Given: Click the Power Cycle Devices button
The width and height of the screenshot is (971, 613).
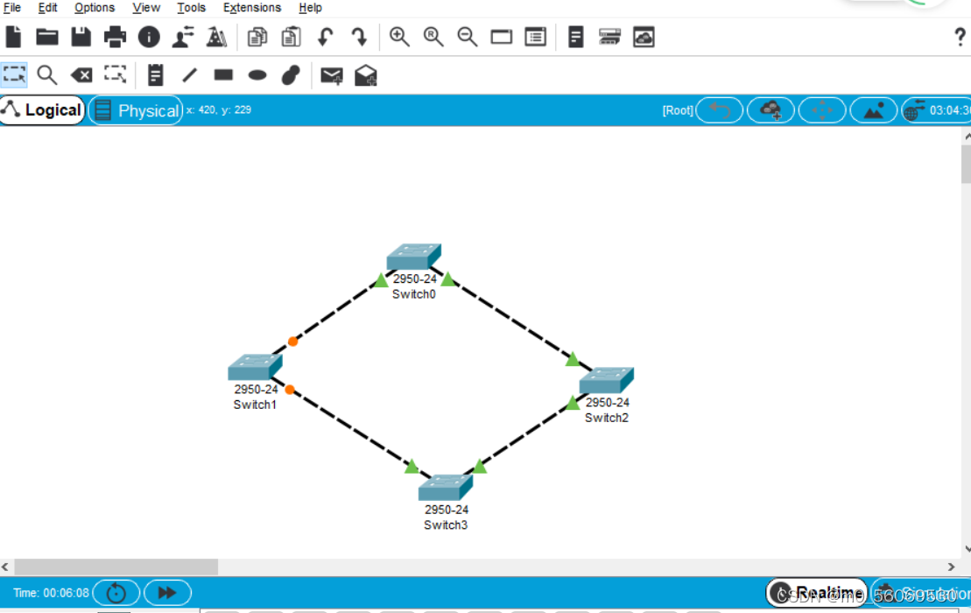Looking at the screenshot, I should (116, 593).
